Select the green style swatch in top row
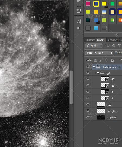Image resolution: width=122 pixels, height=147 pixels. pos(113,4)
